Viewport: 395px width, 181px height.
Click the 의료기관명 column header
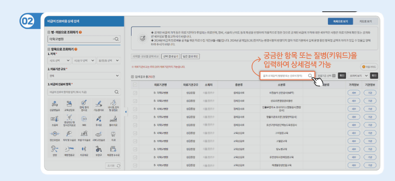coord(161,85)
